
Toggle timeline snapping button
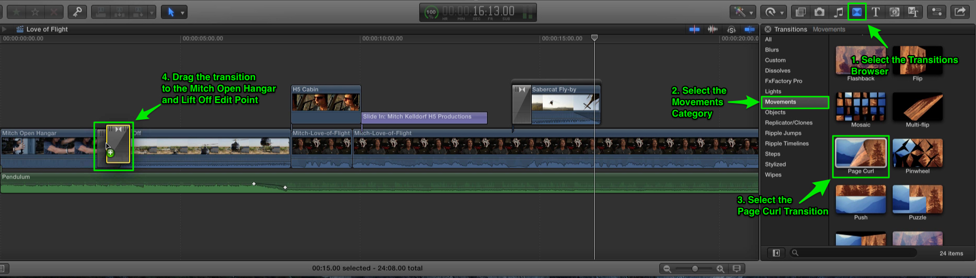(x=750, y=29)
